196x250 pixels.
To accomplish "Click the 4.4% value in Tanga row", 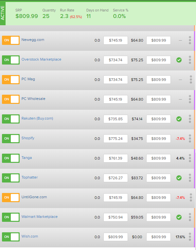I will pyautogui.click(x=180, y=158).
